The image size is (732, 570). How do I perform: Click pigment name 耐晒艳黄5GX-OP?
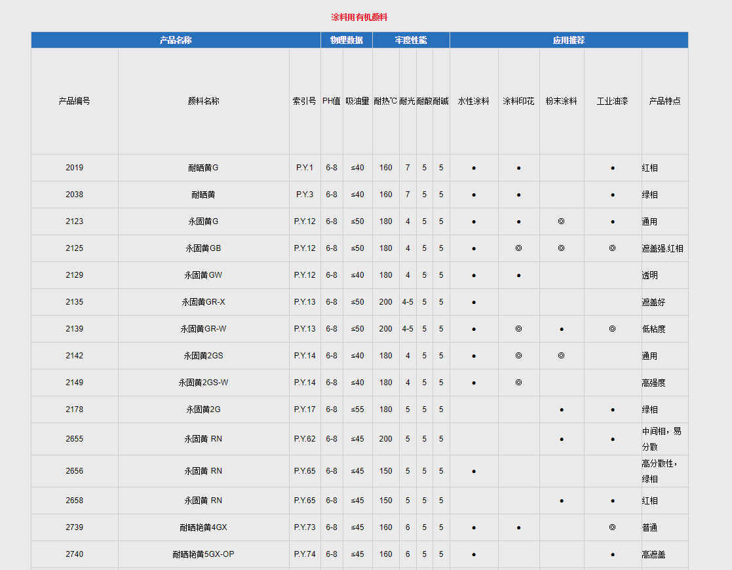click(203, 554)
